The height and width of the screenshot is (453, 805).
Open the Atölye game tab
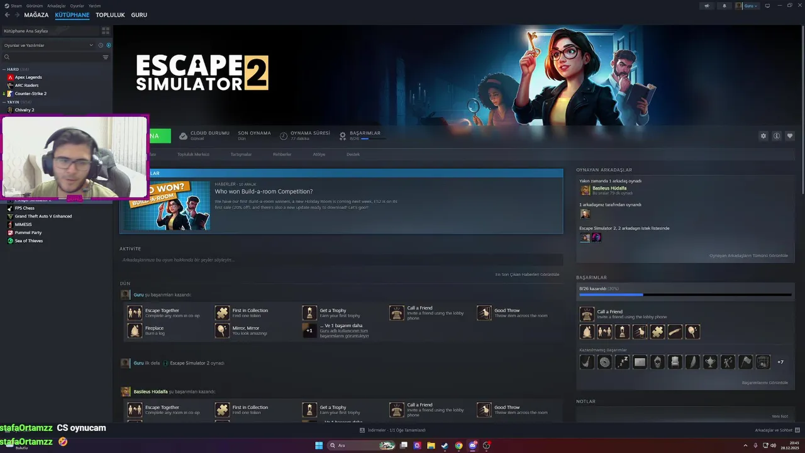(x=319, y=154)
